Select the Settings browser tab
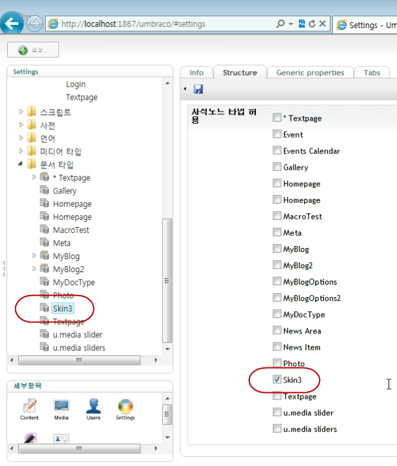Viewport: 397px width, 466px height. coord(365,25)
